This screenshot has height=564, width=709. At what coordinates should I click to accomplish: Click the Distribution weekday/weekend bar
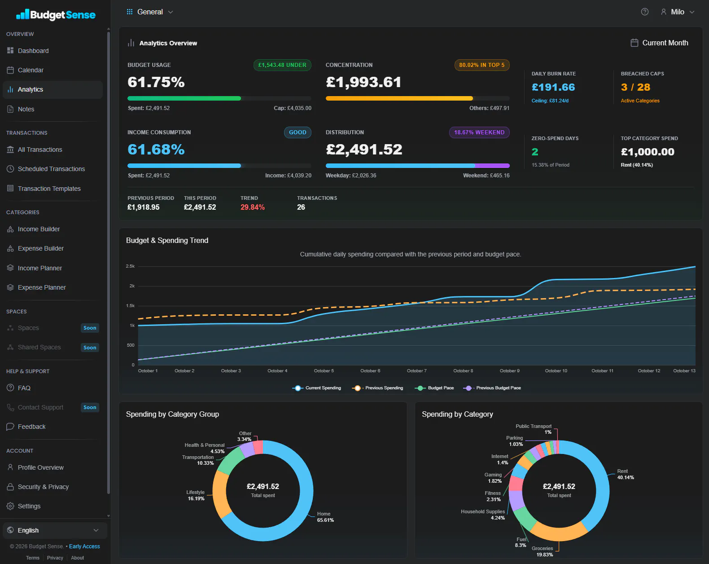click(418, 166)
